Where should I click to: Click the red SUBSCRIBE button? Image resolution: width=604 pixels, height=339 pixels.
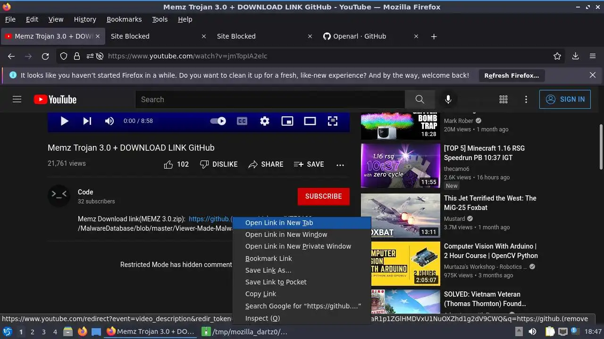click(x=324, y=196)
